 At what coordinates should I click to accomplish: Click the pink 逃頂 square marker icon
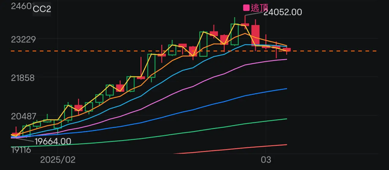tap(246, 8)
